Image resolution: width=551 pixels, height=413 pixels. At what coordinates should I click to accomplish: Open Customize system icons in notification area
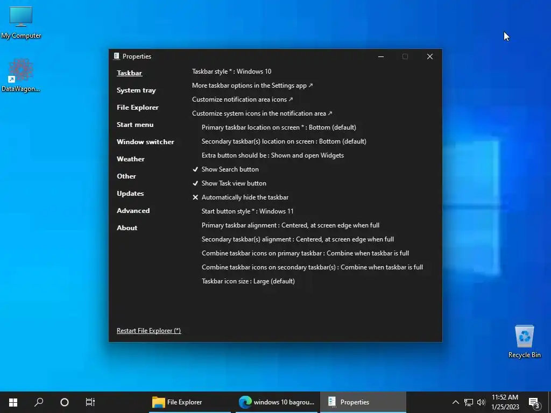[262, 113]
